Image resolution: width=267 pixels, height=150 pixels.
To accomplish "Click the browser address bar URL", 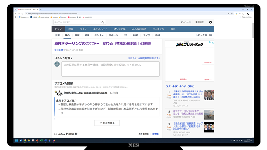I will pos(53,14).
